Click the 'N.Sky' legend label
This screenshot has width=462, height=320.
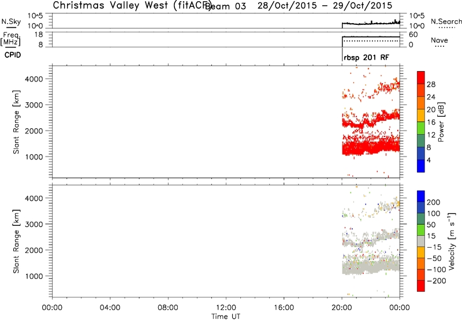(11, 21)
